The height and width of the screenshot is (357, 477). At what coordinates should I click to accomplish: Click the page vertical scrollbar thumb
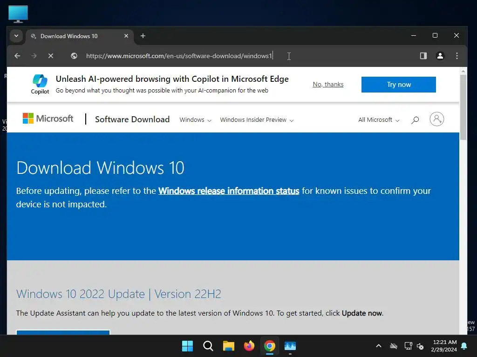[463, 107]
